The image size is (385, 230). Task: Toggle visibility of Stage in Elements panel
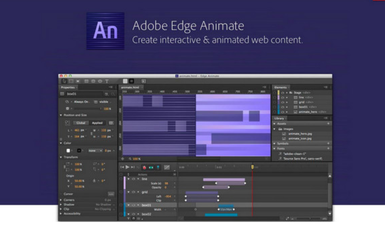point(282,93)
